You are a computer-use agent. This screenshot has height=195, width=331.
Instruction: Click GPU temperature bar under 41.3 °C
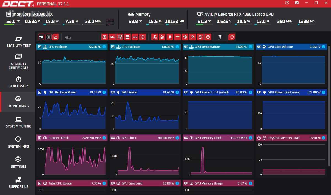(204, 25)
